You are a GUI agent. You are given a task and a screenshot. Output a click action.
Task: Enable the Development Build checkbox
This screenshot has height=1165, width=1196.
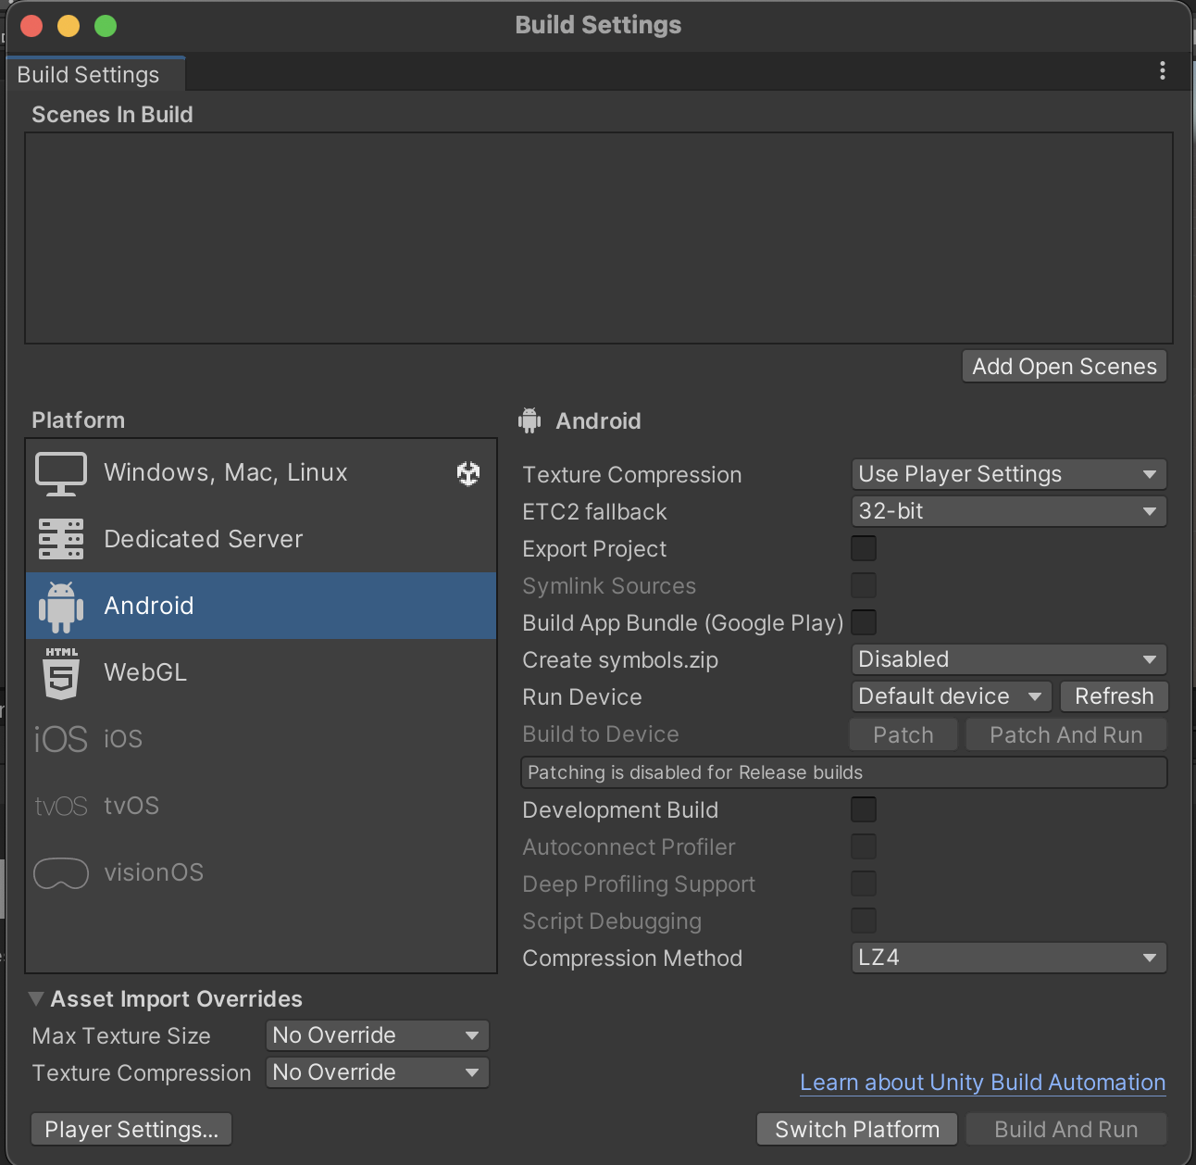[x=864, y=809]
